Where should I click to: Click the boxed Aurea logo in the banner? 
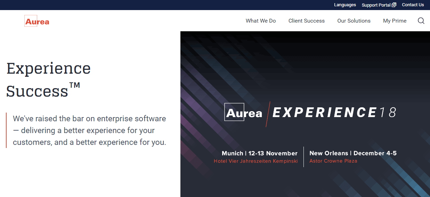[244, 113]
